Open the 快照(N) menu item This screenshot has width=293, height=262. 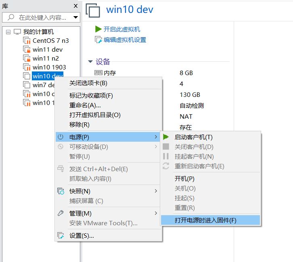[x=109, y=191]
